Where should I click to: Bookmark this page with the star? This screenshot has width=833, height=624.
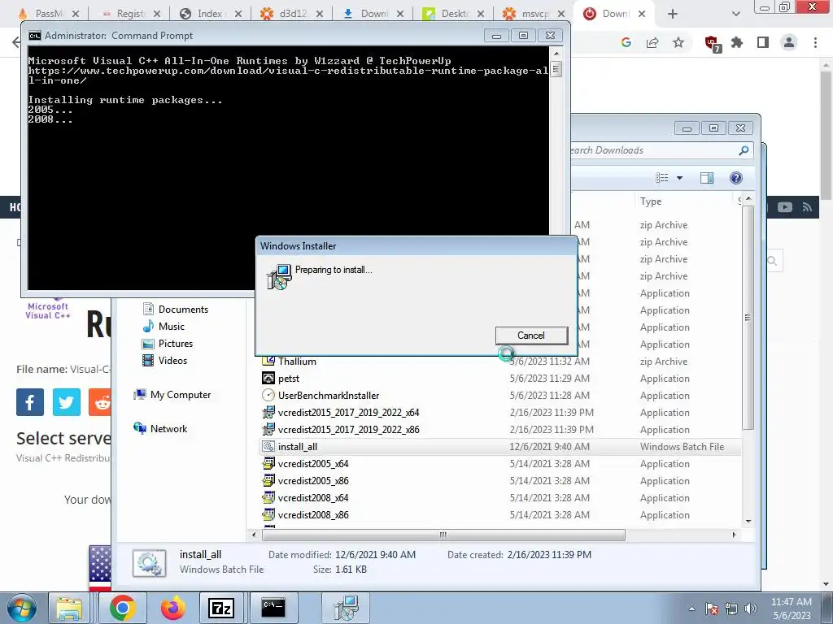678,42
